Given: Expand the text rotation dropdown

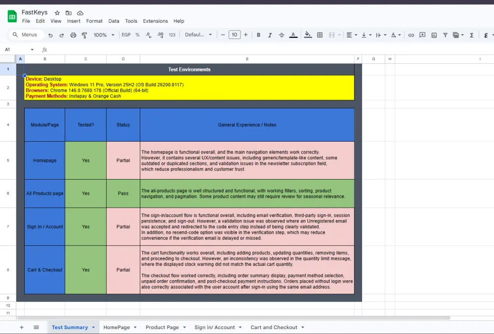Looking at the screenshot, I should 400,35.
